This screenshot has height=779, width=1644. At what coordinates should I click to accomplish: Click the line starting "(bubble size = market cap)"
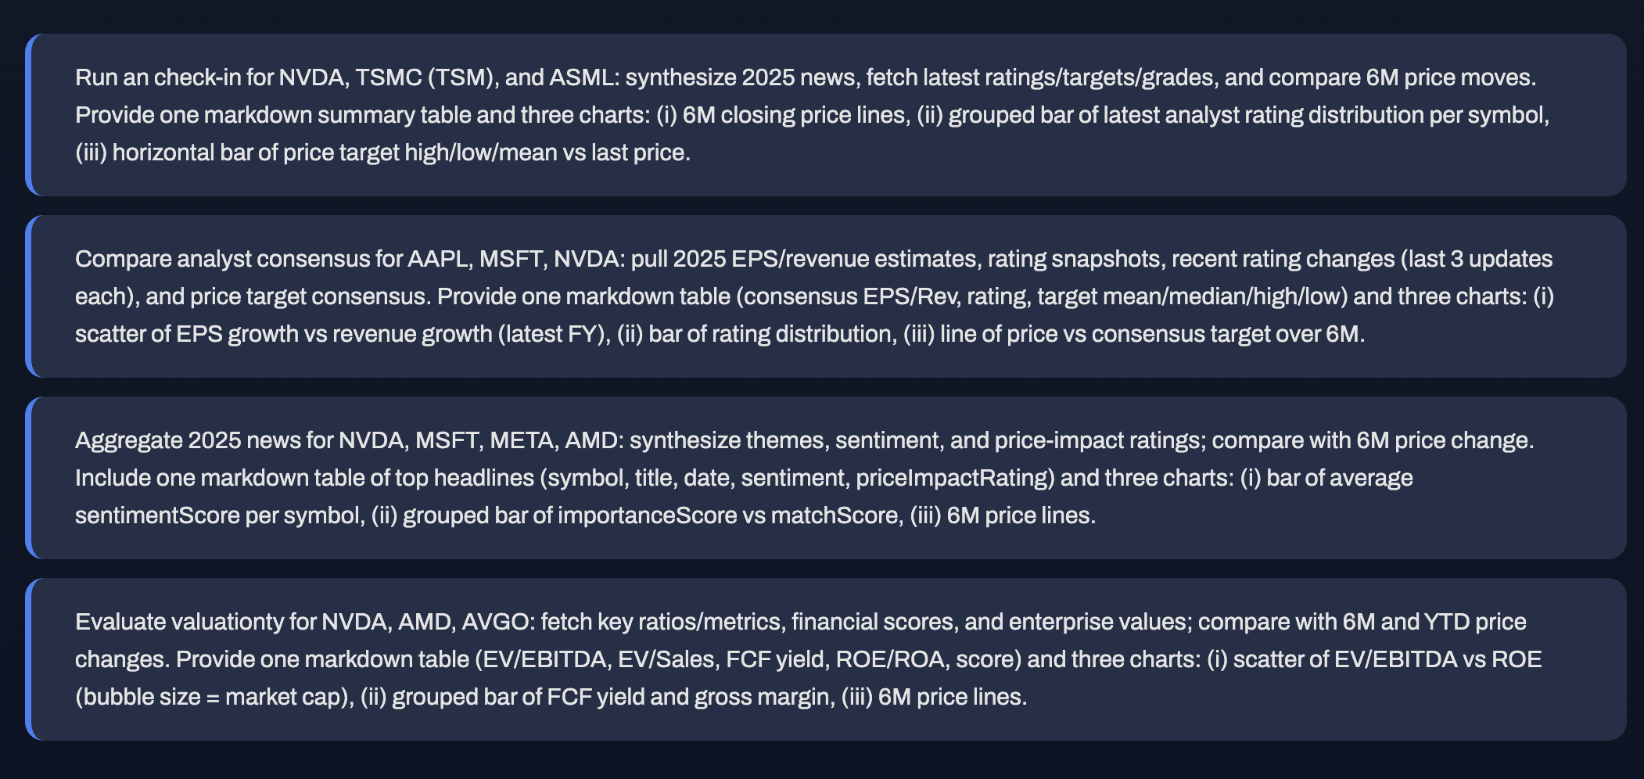pyautogui.click(x=551, y=697)
